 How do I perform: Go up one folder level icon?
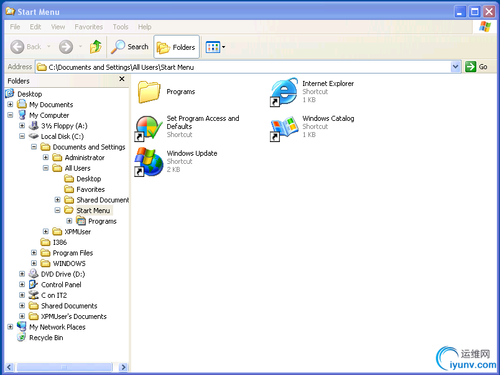point(96,47)
